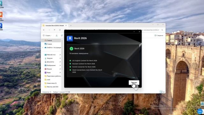This screenshot has width=204, height=115.
Task: Click the pin icon next to Загрузки
Action: pyautogui.click(x=60, y=58)
